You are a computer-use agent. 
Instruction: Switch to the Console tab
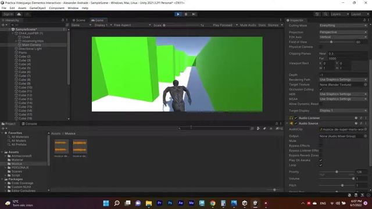tap(30, 124)
